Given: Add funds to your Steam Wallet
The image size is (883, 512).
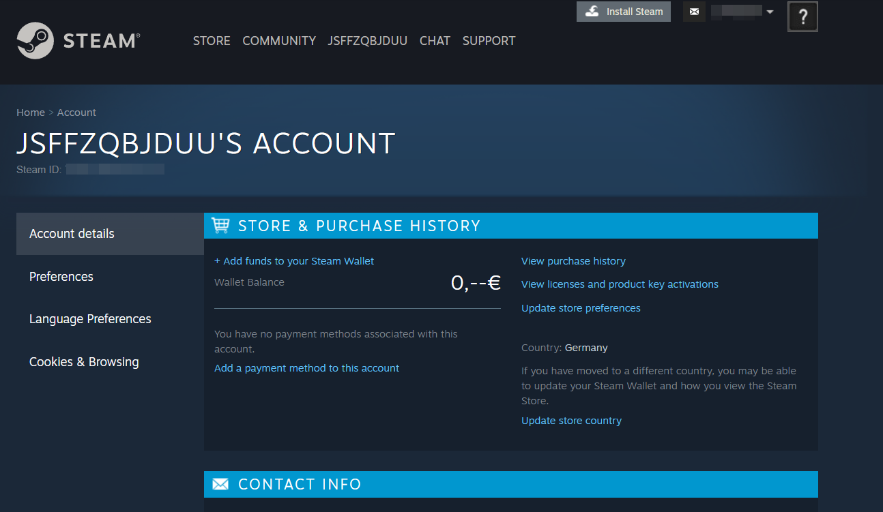Looking at the screenshot, I should [x=294, y=260].
